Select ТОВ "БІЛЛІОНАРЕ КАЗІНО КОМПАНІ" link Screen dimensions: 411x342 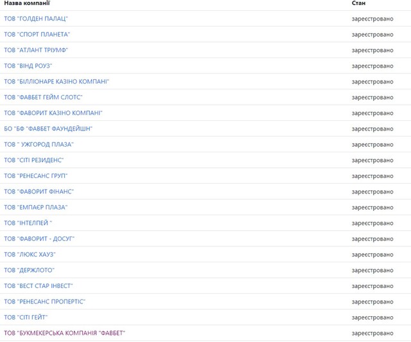57,82
